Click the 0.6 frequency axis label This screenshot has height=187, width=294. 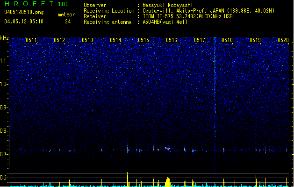4,178
